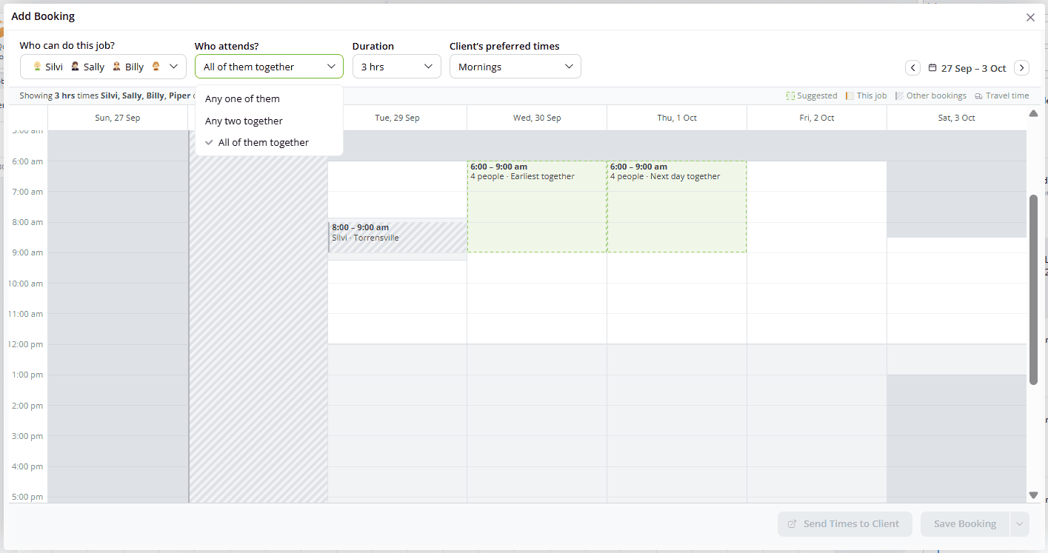
Task: Open the Client's preferred times dropdown
Action: [x=515, y=67]
